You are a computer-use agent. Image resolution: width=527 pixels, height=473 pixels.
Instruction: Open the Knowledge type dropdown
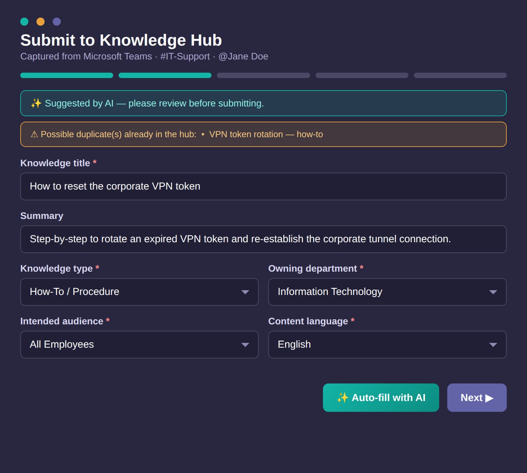click(x=140, y=292)
